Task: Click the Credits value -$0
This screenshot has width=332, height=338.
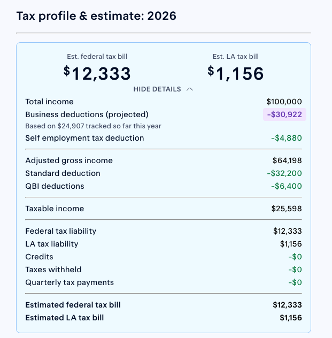Action: [295, 257]
